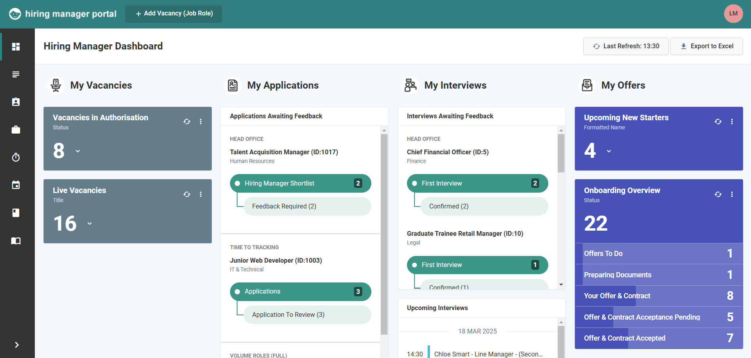Open Vacancies in Authorisation more options menu
Viewport: 751px width, 358px height.
click(x=201, y=121)
